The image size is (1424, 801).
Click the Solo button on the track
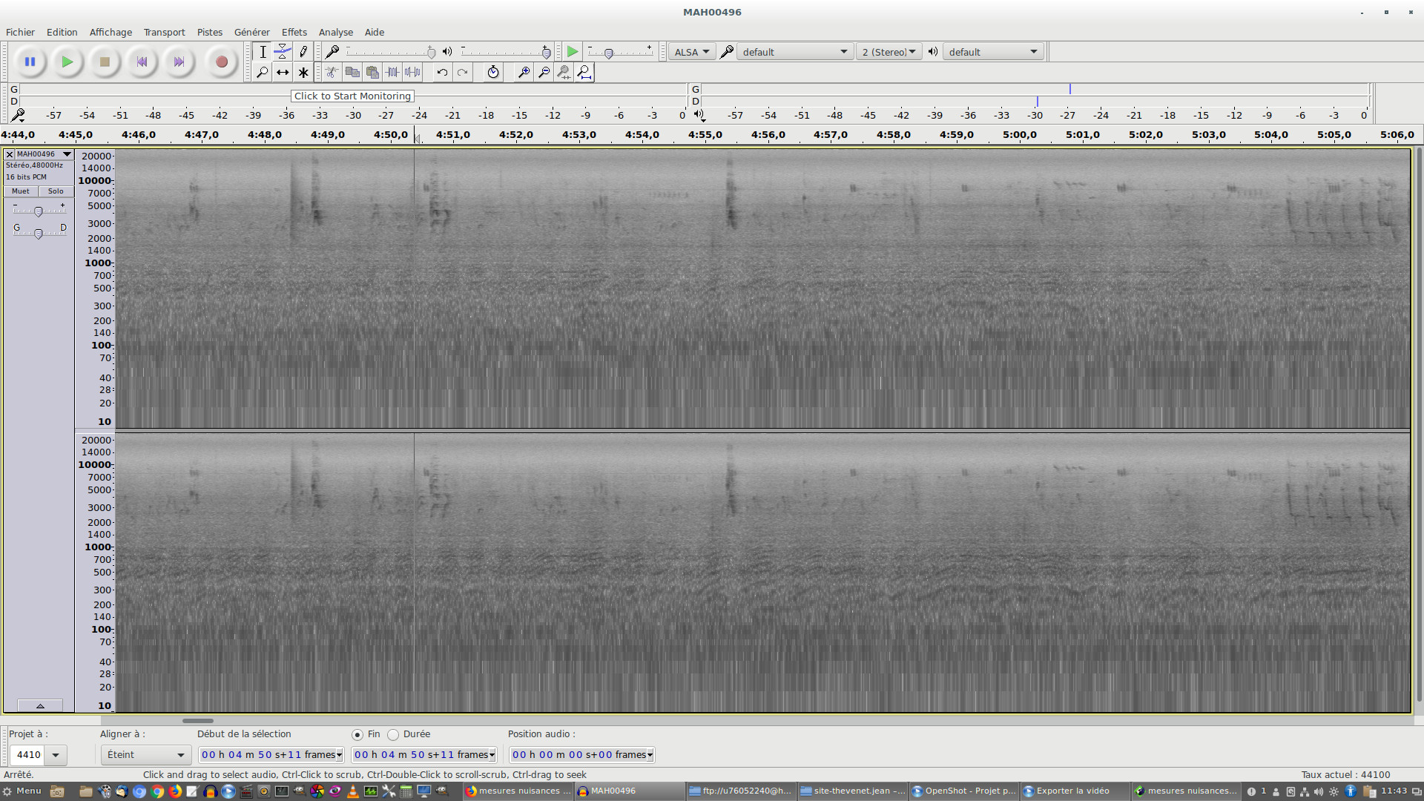pos(56,191)
